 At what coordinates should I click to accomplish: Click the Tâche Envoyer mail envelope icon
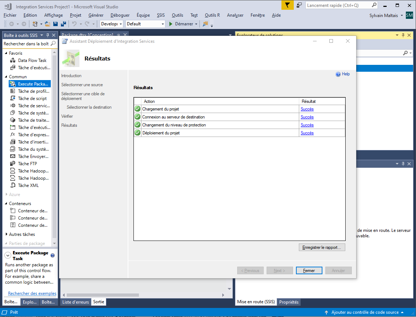13,157
